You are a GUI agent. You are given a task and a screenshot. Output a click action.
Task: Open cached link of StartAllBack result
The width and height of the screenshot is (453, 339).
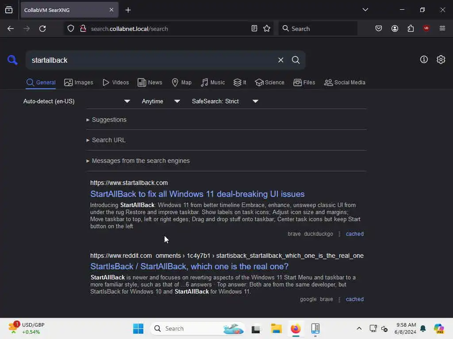[355, 234]
